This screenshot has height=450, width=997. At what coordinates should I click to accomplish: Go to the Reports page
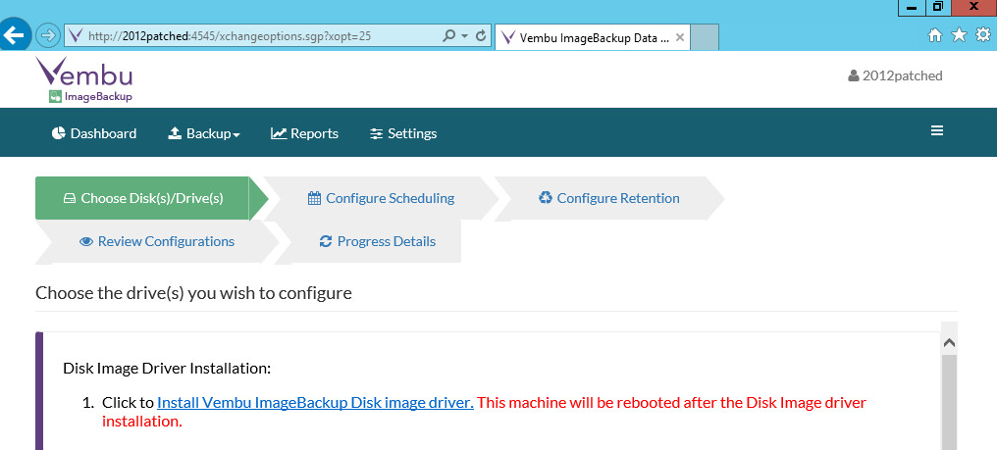[x=304, y=133]
